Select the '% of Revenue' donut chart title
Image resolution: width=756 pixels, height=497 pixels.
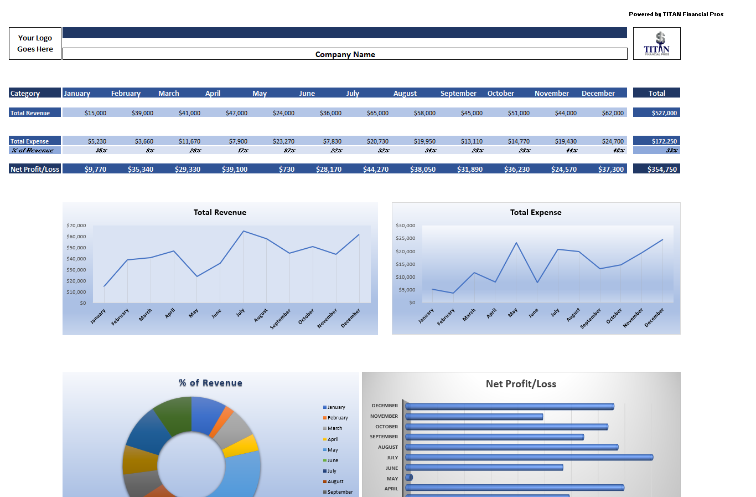click(x=210, y=383)
